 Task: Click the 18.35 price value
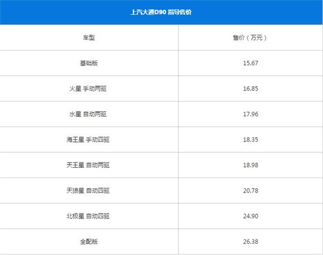pos(250,139)
